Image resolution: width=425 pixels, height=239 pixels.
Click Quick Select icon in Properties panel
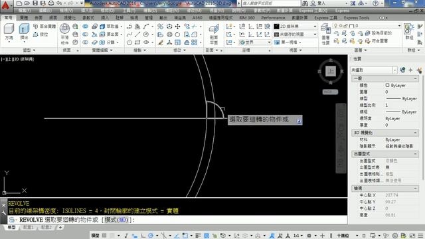click(x=420, y=70)
